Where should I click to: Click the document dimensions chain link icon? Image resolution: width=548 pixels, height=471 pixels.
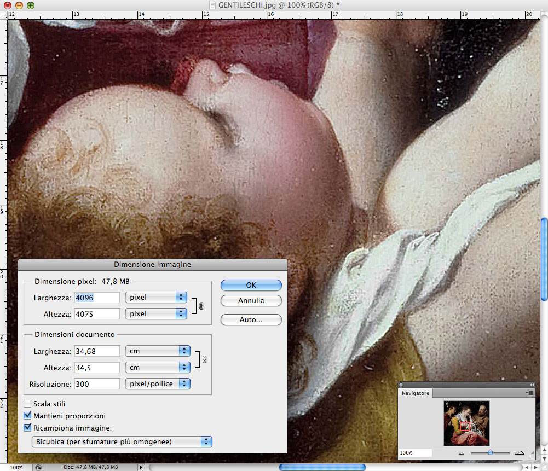204,359
